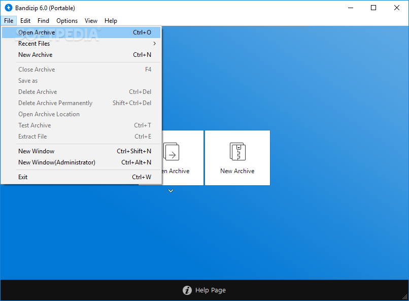Viewport: 409px width, 301px height.
Task: Open the Options menu
Action: (x=67, y=21)
